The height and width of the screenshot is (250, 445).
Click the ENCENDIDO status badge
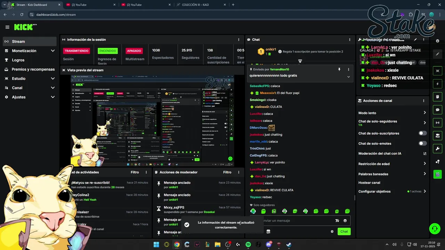[x=108, y=51]
